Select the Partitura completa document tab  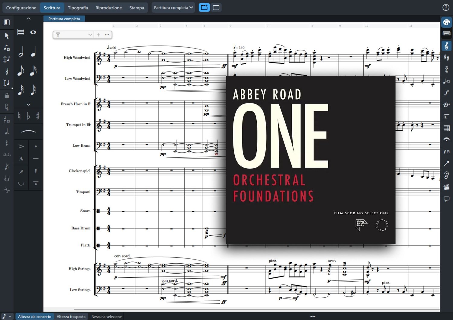coord(64,19)
